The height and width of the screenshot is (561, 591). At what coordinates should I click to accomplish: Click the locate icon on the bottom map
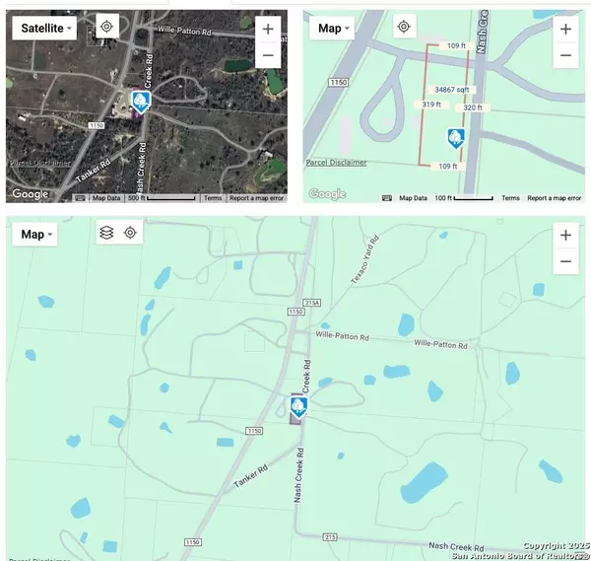tap(129, 233)
